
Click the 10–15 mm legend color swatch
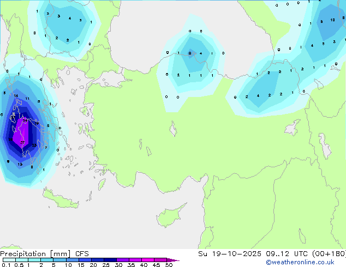pos(72,260)
